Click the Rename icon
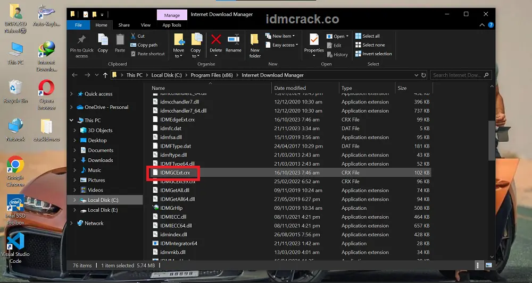Screen dimensions: 532x283 coord(234,39)
